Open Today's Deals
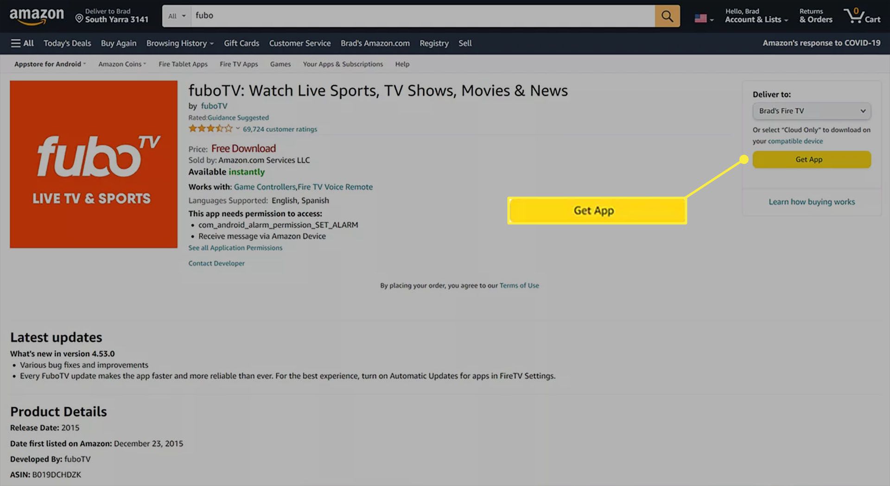890x486 pixels. (x=67, y=43)
